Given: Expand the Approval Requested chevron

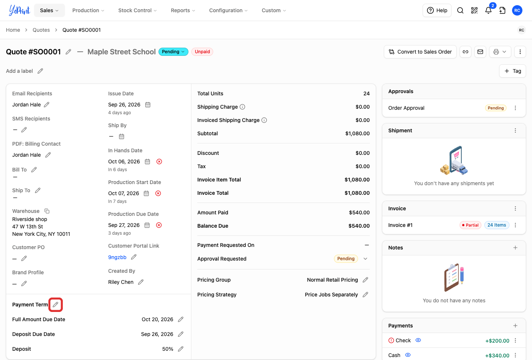Looking at the screenshot, I should pyautogui.click(x=365, y=259).
